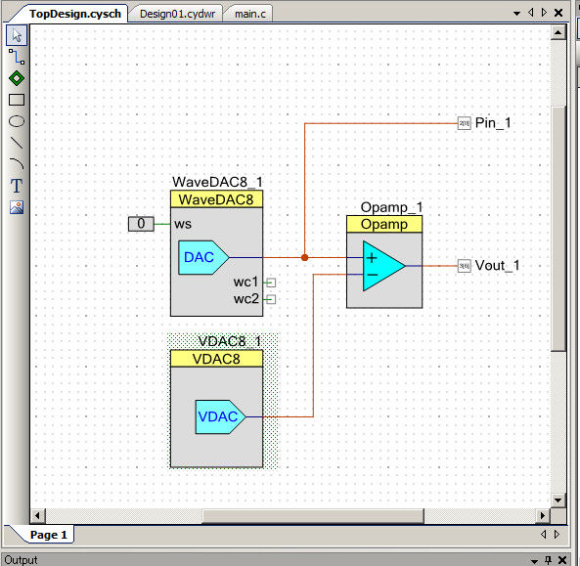Select the pointer selection tool
The height and width of the screenshot is (566, 580).
coord(17,35)
